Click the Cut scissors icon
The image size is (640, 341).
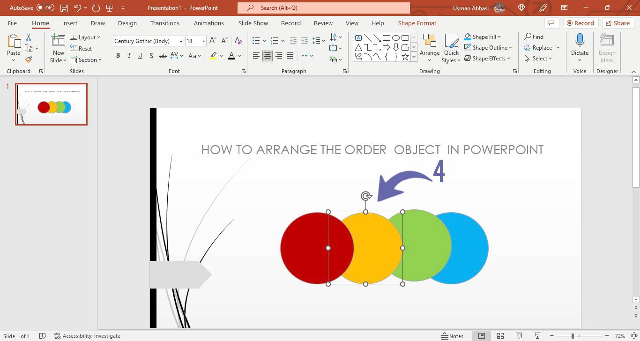(29, 37)
